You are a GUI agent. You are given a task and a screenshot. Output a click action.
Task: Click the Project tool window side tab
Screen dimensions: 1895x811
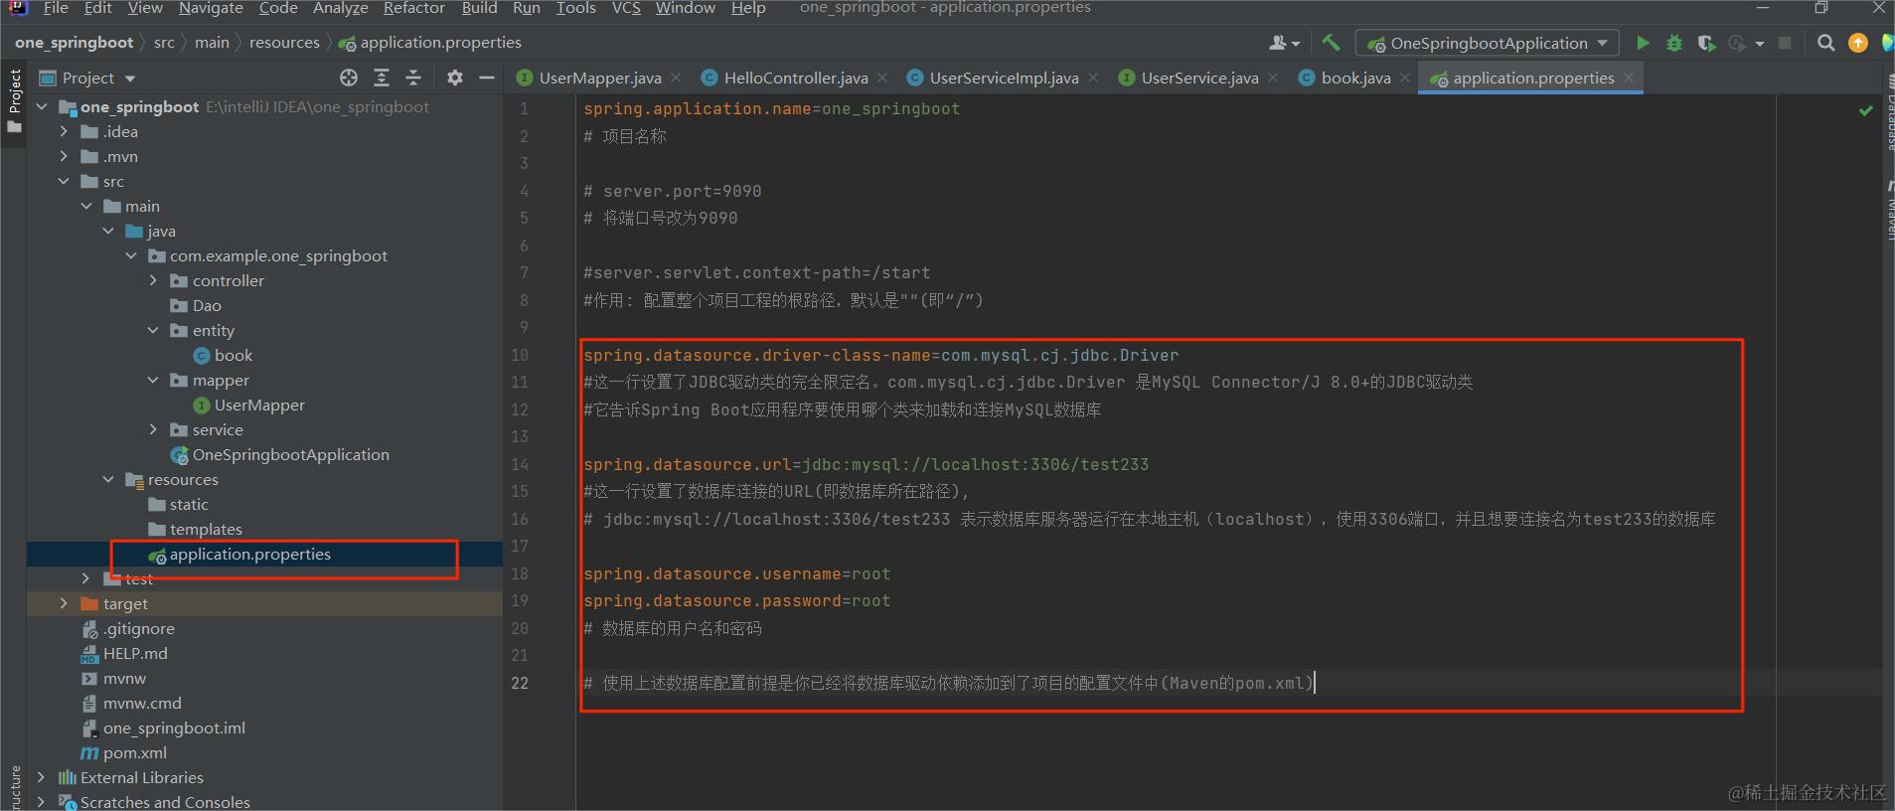pos(14,101)
